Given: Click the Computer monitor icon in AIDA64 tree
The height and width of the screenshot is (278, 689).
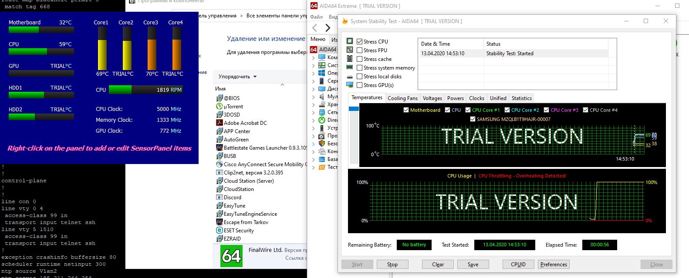Looking at the screenshot, I should (x=322, y=57).
